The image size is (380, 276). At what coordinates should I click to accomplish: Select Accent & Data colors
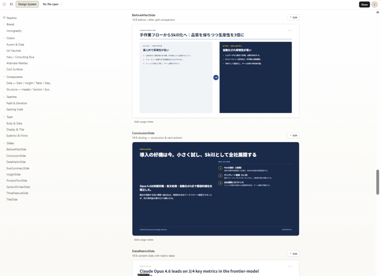[15, 44]
